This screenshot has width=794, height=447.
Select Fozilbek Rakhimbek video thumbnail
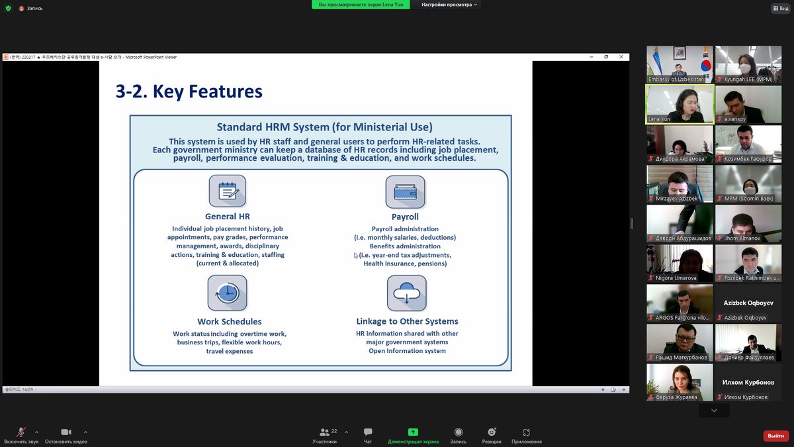748,263
